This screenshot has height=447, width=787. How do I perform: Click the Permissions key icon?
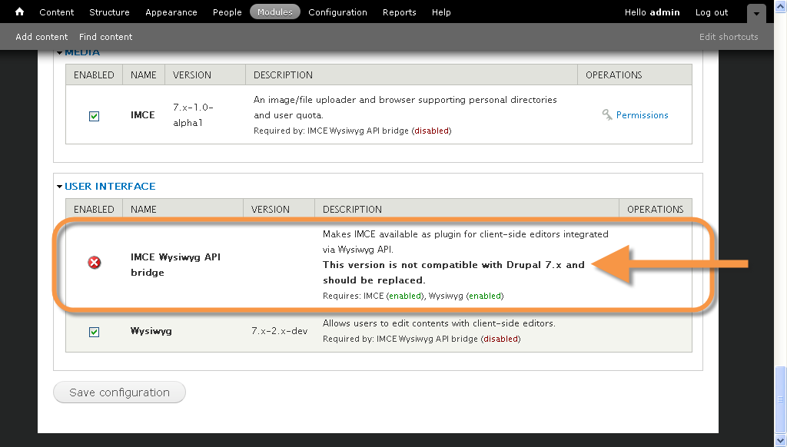click(607, 115)
